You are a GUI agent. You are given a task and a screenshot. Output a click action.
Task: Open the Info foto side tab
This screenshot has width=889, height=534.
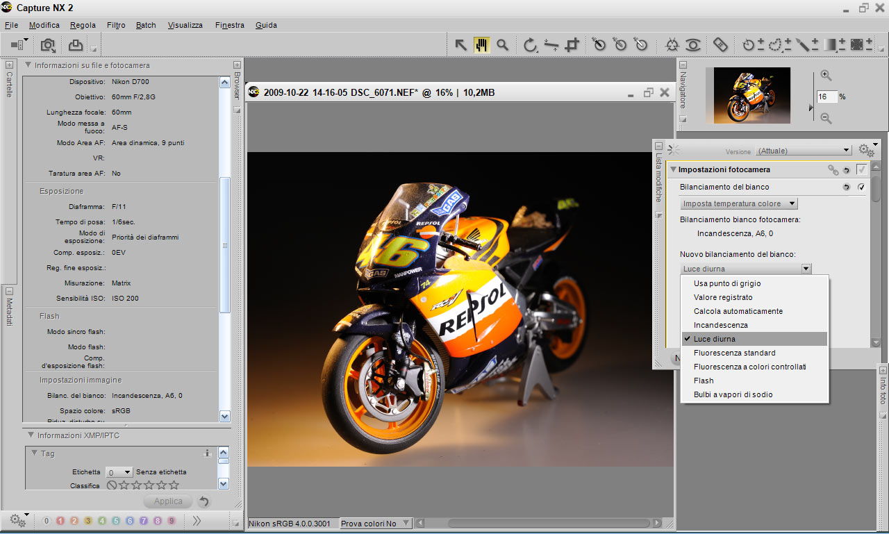883,392
